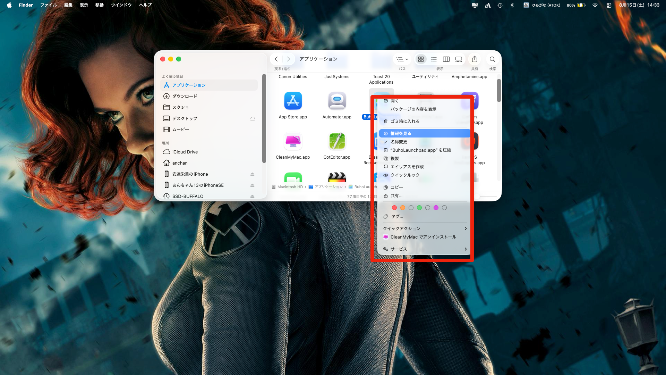Open SSD-BUFFALO in the sidebar
The height and width of the screenshot is (375, 666).
(x=209, y=196)
